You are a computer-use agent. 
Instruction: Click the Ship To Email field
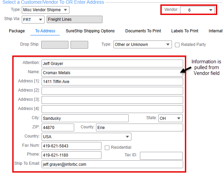click(112, 164)
